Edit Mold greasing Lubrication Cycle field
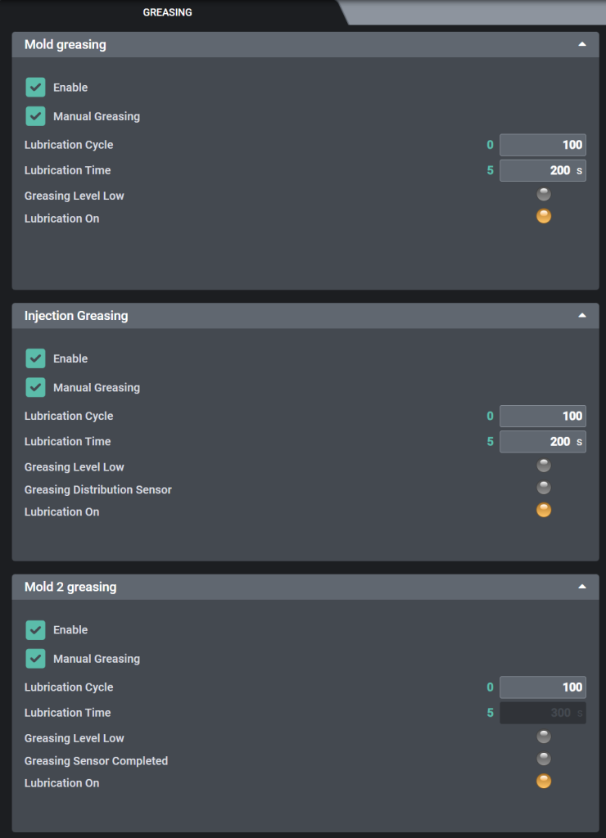This screenshot has width=606, height=838. click(x=542, y=145)
